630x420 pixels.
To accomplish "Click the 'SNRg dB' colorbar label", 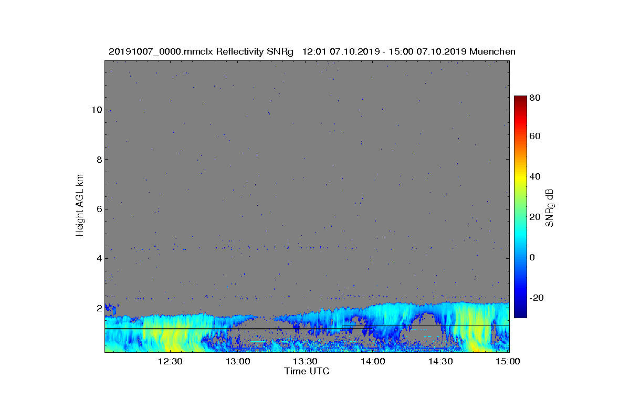I will 550,207.
